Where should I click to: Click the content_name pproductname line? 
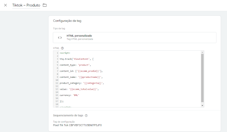81,77
